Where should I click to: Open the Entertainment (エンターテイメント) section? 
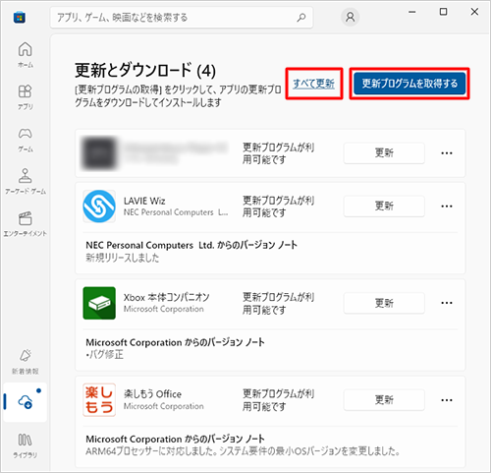click(x=26, y=223)
